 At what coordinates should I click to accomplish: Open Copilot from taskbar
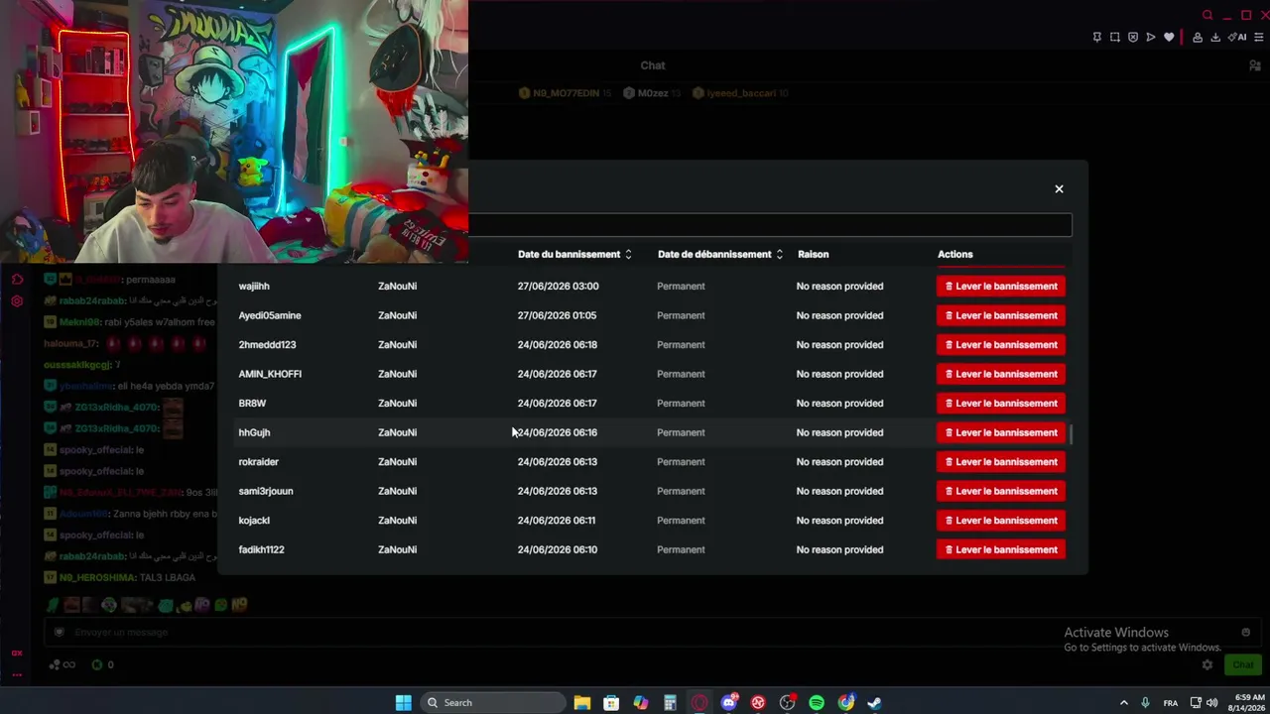coord(641,702)
